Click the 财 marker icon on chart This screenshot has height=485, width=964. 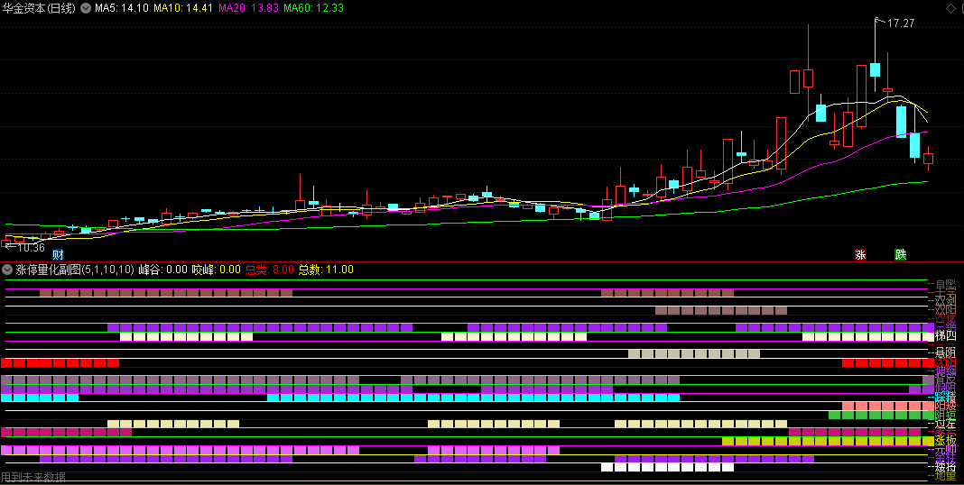[58, 255]
